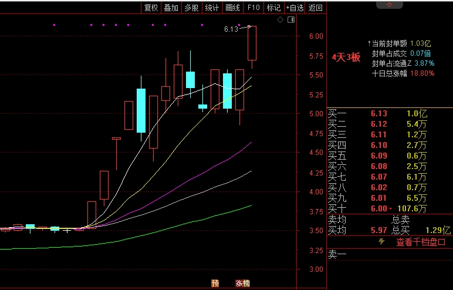453x290 pixels.
Task: Collapse panel with top red chevron
Action: click(389, 5)
